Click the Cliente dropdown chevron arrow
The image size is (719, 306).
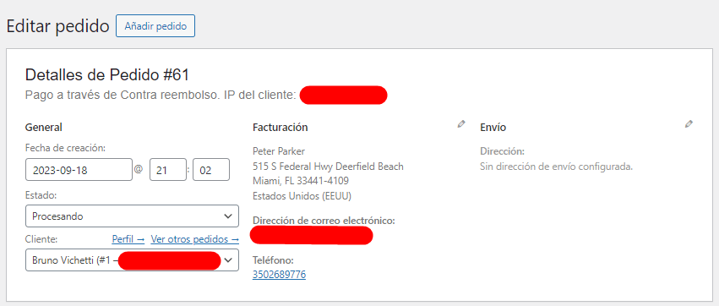(227, 260)
